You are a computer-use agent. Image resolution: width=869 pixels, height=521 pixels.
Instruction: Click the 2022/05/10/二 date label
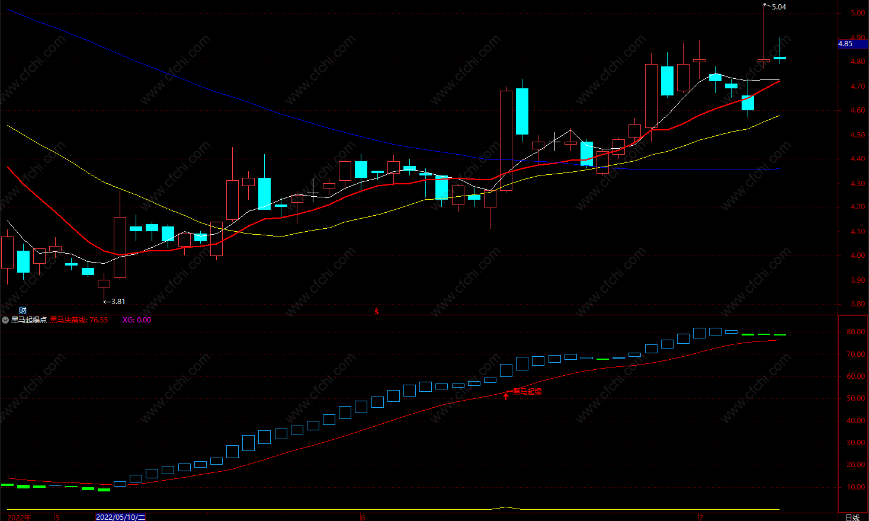coord(121,517)
